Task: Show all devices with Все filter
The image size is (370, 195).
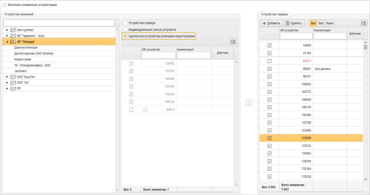Action: (313, 23)
